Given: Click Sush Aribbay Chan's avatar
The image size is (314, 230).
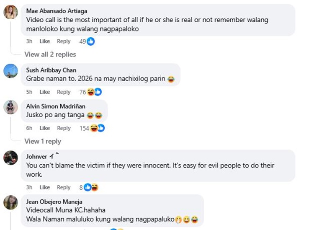Looking at the screenshot, I should (x=10, y=71).
